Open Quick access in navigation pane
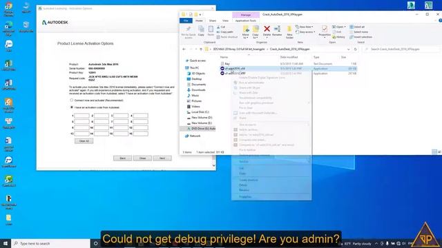 pos(198,61)
